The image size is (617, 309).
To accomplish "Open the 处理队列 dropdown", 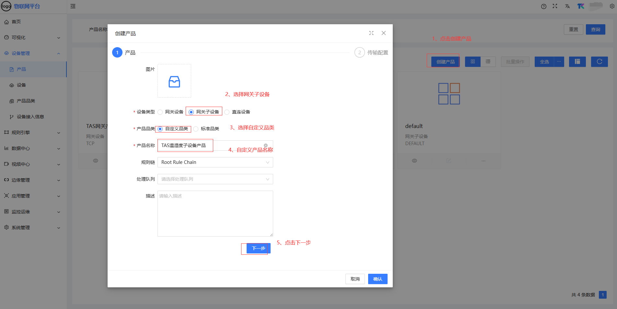I will 215,179.
